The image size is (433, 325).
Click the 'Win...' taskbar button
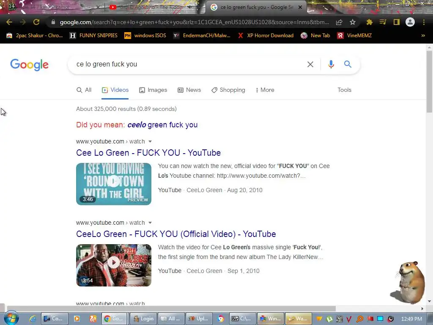click(x=271, y=319)
